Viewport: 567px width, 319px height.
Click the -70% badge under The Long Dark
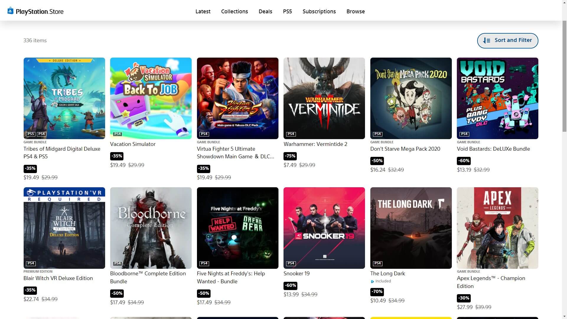377,292
